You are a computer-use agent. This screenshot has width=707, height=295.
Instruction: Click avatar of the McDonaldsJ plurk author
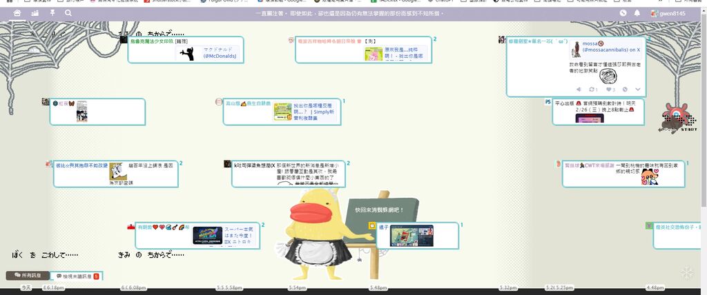click(x=124, y=40)
